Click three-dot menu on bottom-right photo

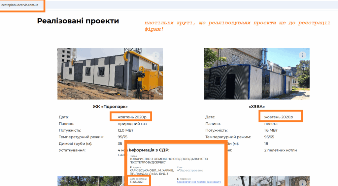[302, 183]
